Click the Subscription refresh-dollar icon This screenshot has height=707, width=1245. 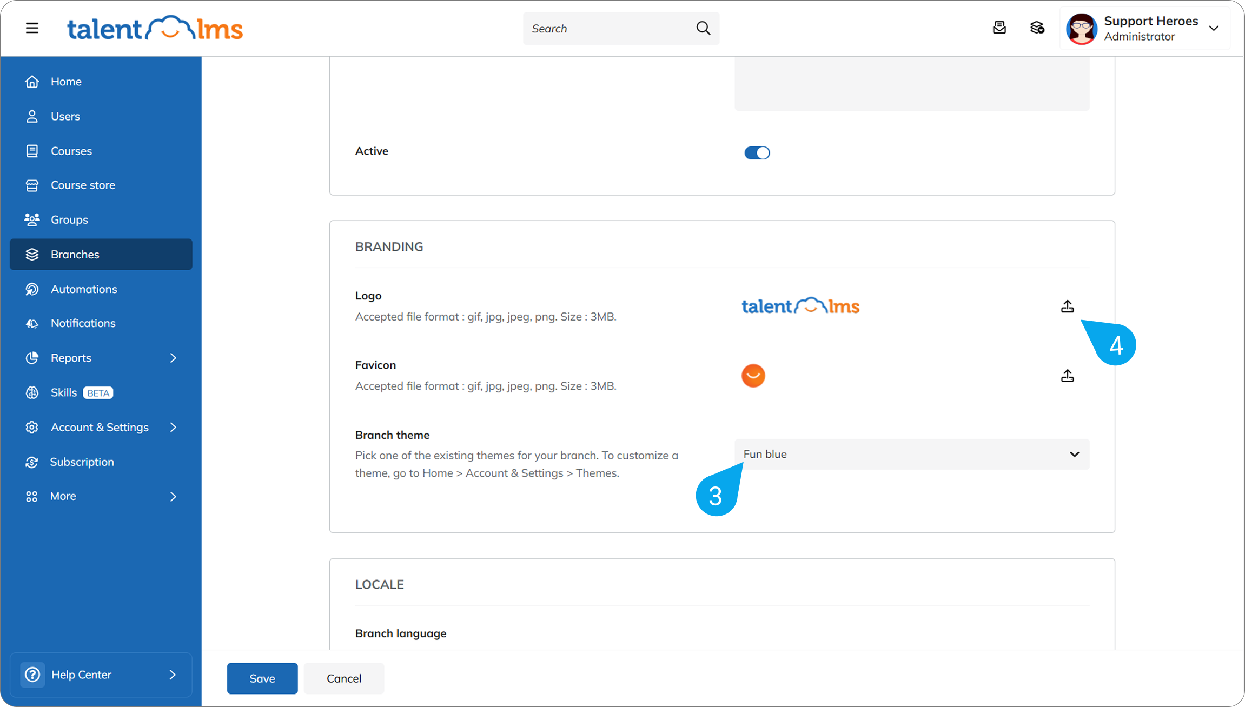tap(32, 462)
